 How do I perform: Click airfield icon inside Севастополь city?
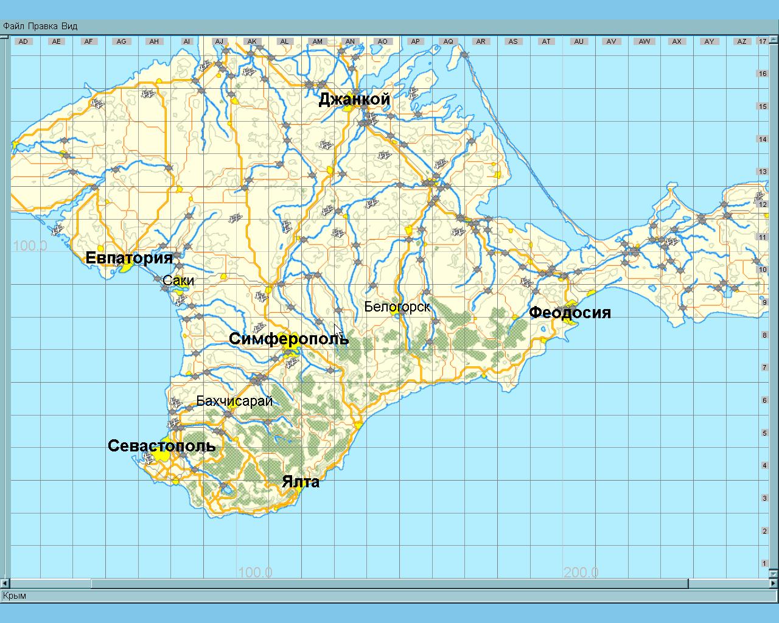point(148,457)
